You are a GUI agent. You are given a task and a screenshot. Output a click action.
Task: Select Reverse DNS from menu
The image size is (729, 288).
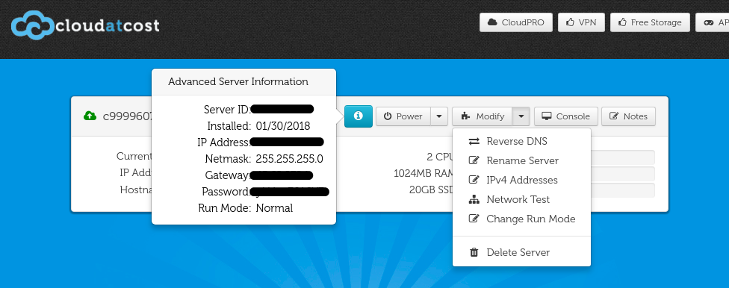pyautogui.click(x=521, y=141)
